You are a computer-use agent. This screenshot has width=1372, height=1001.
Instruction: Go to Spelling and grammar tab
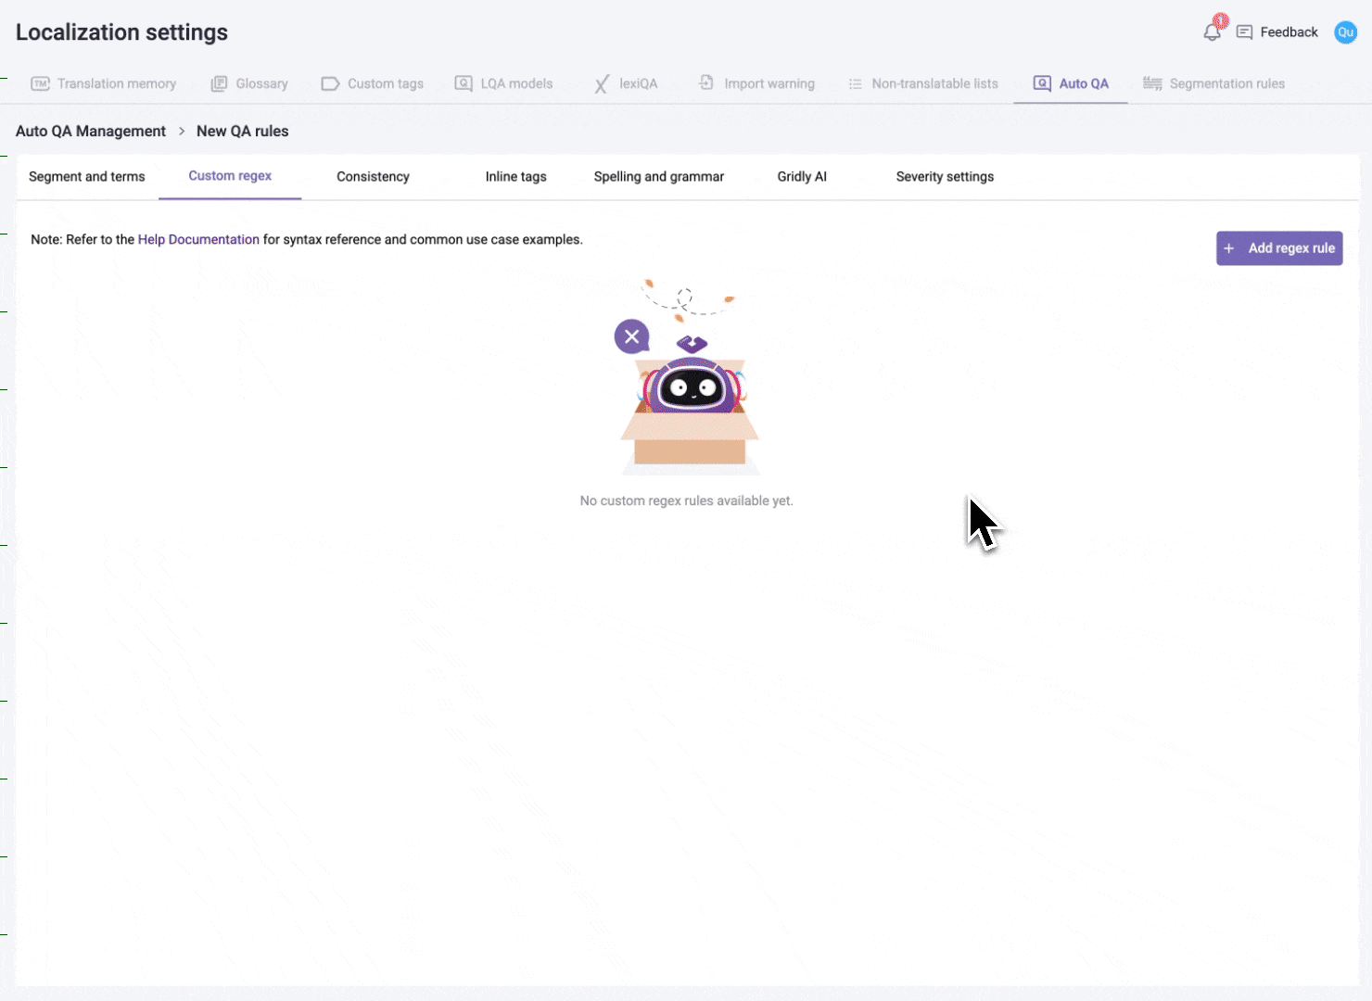click(x=658, y=177)
